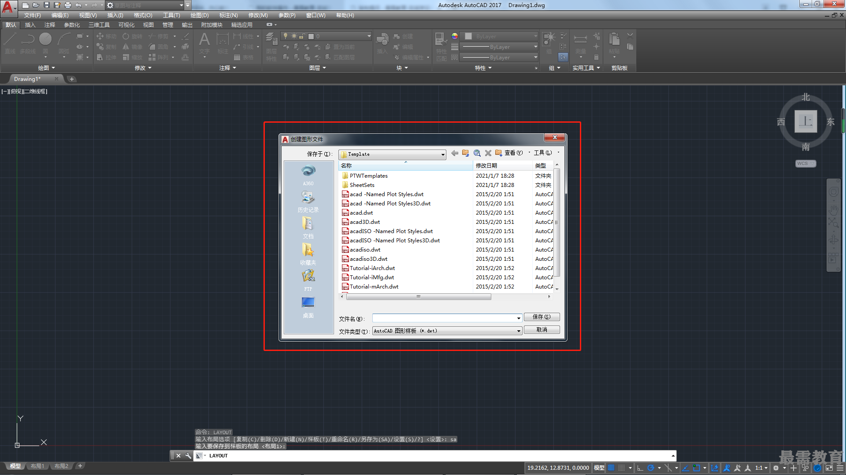Image resolution: width=846 pixels, height=475 pixels.
Task: Click the annotation monitor plus icon
Action: click(x=794, y=468)
